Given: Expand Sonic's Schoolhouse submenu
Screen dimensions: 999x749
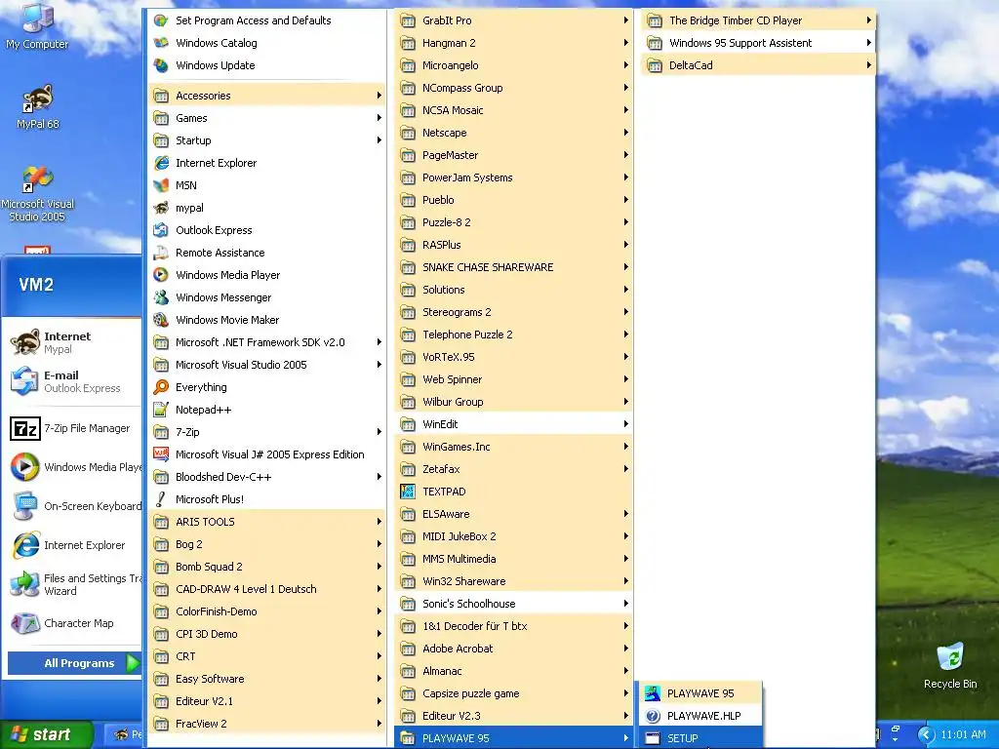Looking at the screenshot, I should pyautogui.click(x=513, y=603).
